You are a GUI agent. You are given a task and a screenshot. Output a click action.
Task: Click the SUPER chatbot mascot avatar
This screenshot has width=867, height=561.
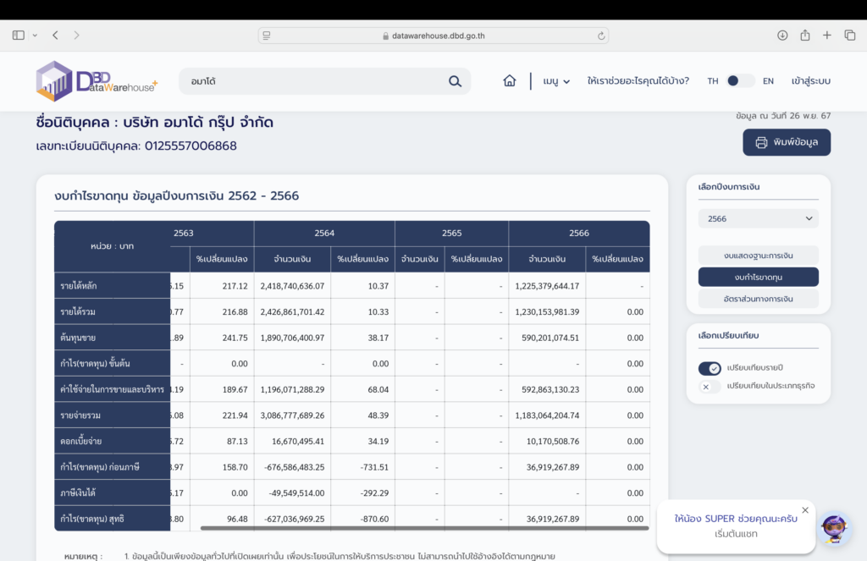point(834,529)
